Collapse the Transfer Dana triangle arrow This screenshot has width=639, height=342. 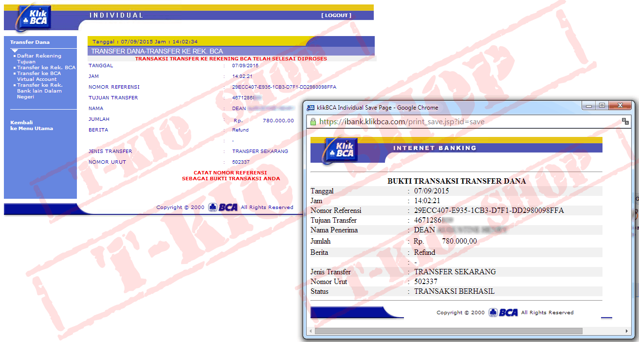tap(15, 51)
